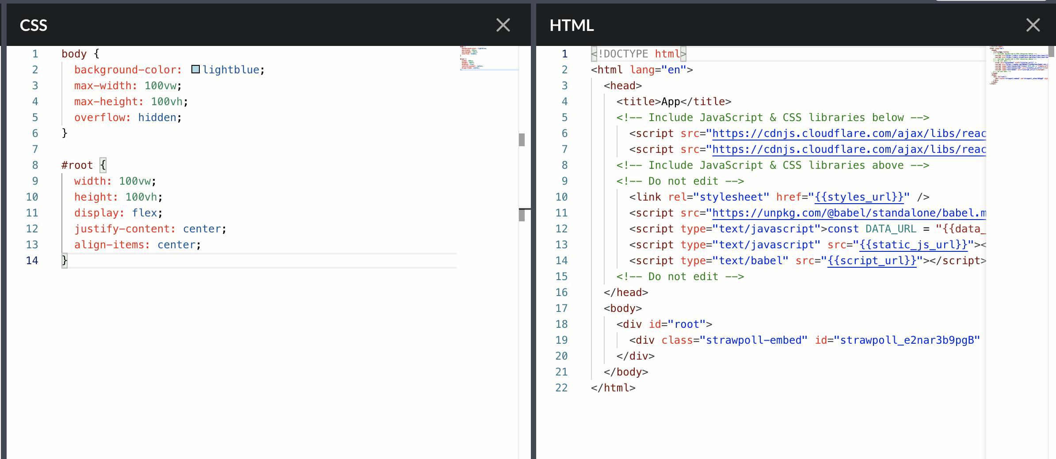Click the CSS editor minimap

488,58
